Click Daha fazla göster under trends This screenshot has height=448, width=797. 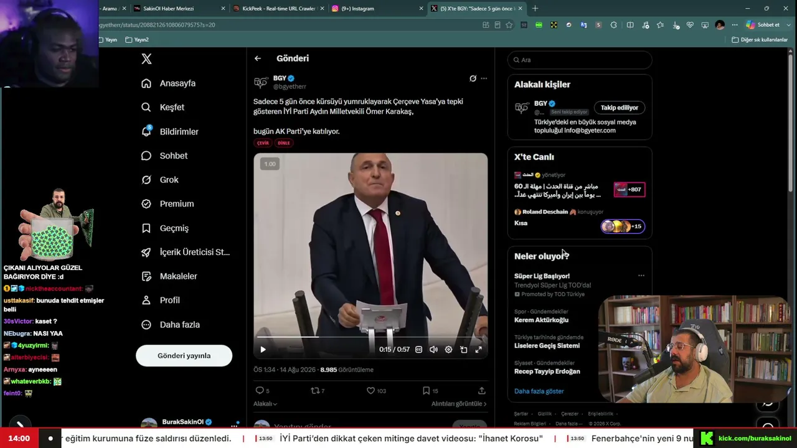tap(539, 391)
